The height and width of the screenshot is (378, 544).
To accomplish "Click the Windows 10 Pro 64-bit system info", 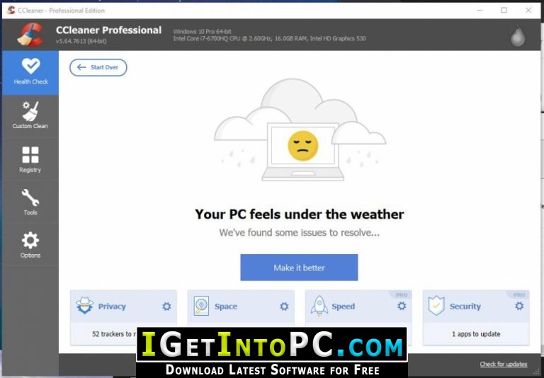I will tap(203, 32).
